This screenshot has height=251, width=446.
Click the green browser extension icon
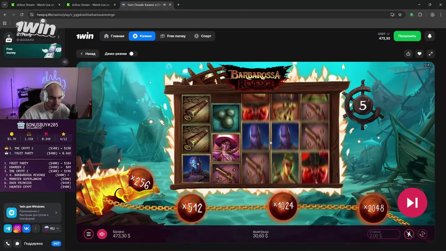[x=412, y=15]
